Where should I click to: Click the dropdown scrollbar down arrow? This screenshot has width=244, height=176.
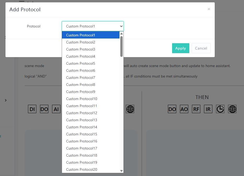(x=121, y=170)
